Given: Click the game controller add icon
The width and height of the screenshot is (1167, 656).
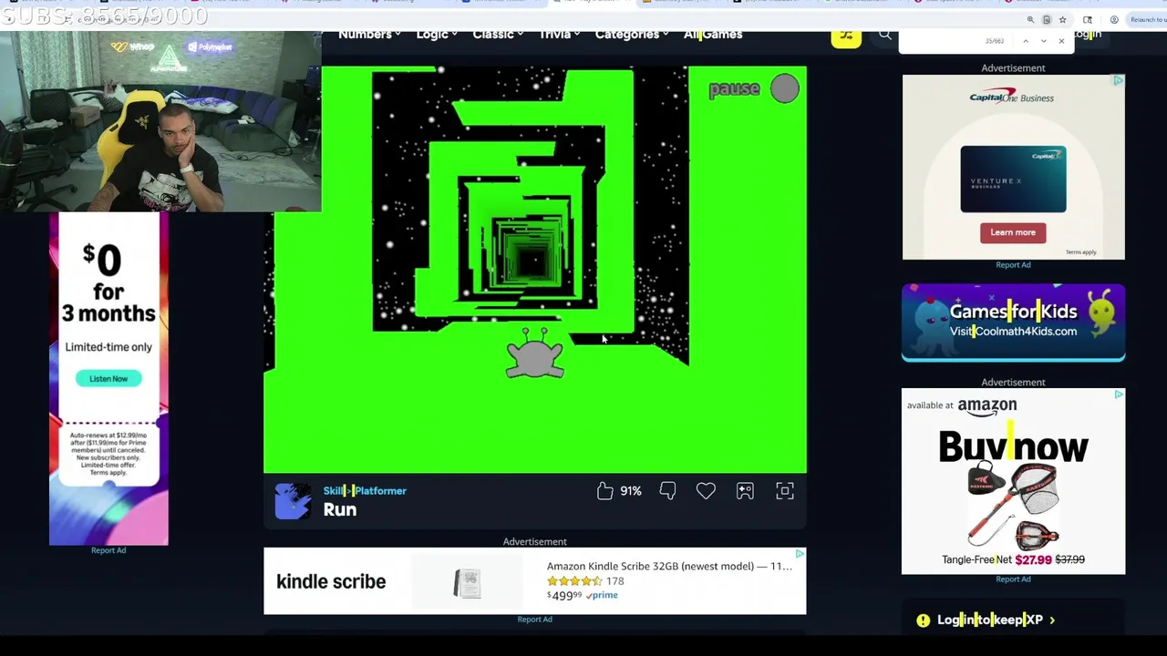Looking at the screenshot, I should point(745,491).
